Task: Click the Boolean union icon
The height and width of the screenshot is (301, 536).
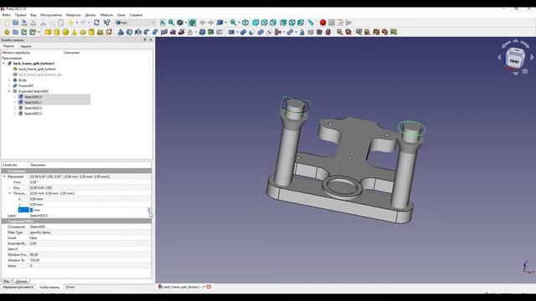Action: click(x=260, y=32)
